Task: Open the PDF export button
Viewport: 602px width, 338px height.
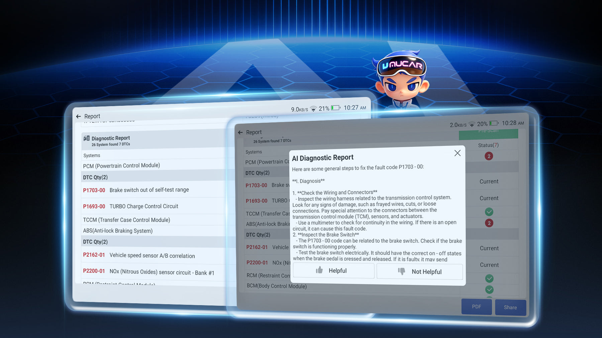Action: pos(477,307)
